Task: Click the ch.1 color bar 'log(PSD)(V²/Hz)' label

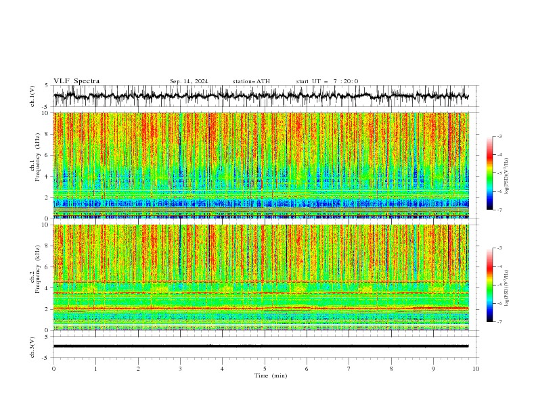Action: (x=507, y=177)
